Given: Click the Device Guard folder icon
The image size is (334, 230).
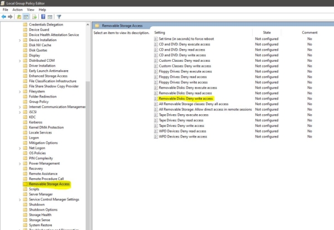Looking at the screenshot, I should point(25,30).
